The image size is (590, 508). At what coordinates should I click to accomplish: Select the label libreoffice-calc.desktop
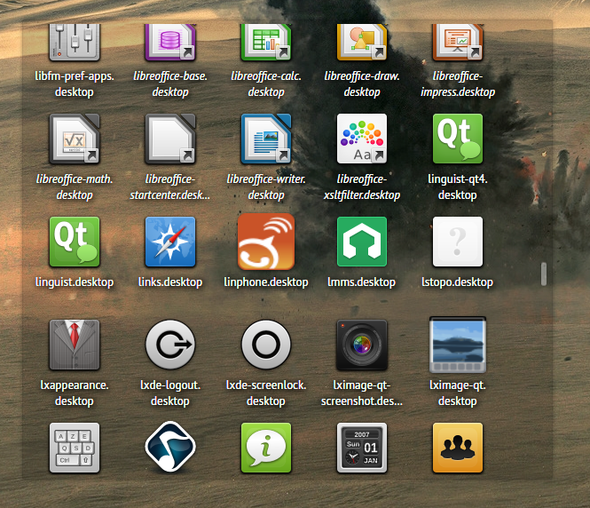click(x=266, y=84)
